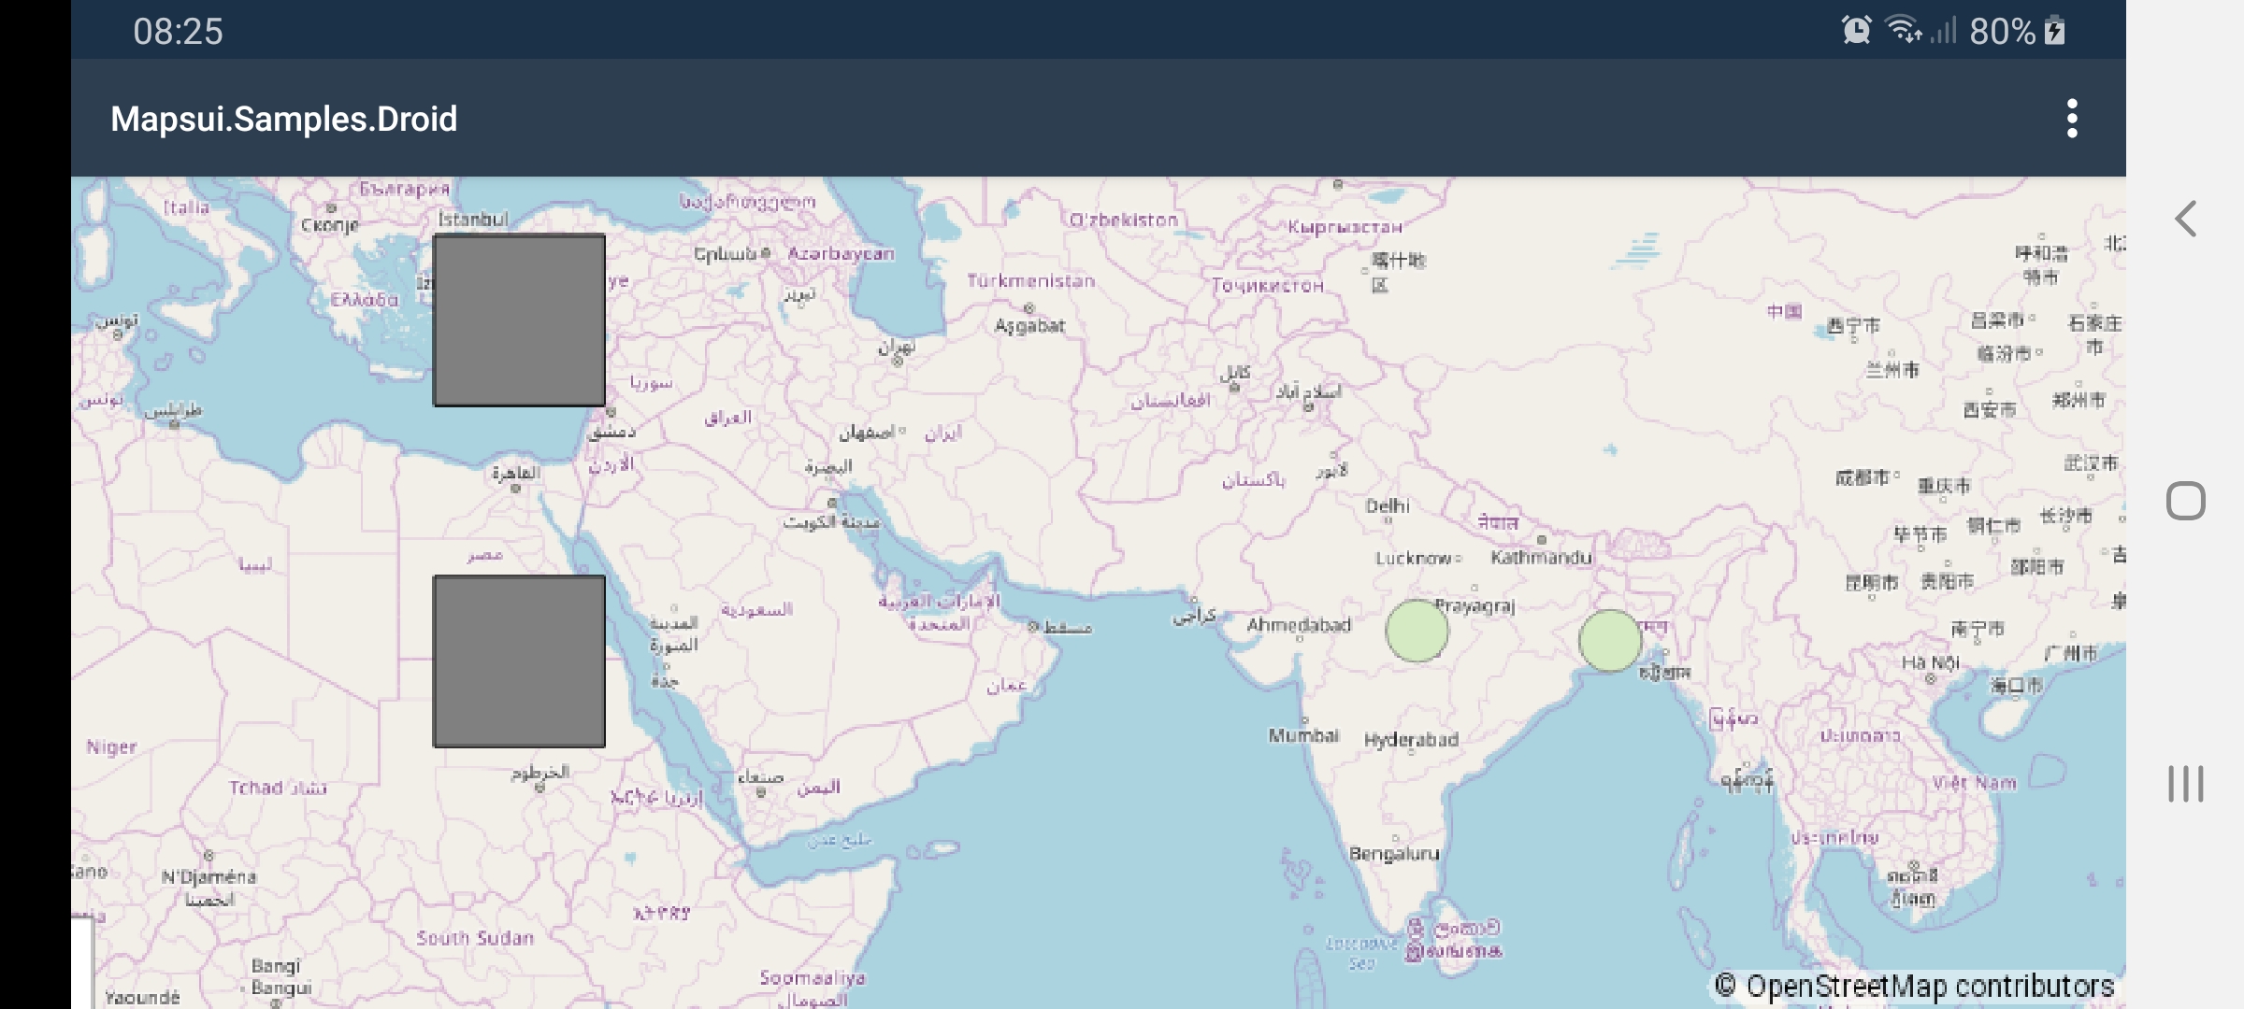Click the Hyderabad city label on map
This screenshot has height=1009, width=2244.
pos(1411,740)
